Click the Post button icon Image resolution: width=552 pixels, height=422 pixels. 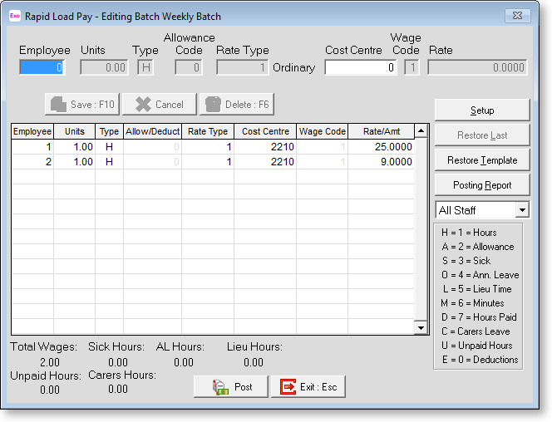(219, 387)
